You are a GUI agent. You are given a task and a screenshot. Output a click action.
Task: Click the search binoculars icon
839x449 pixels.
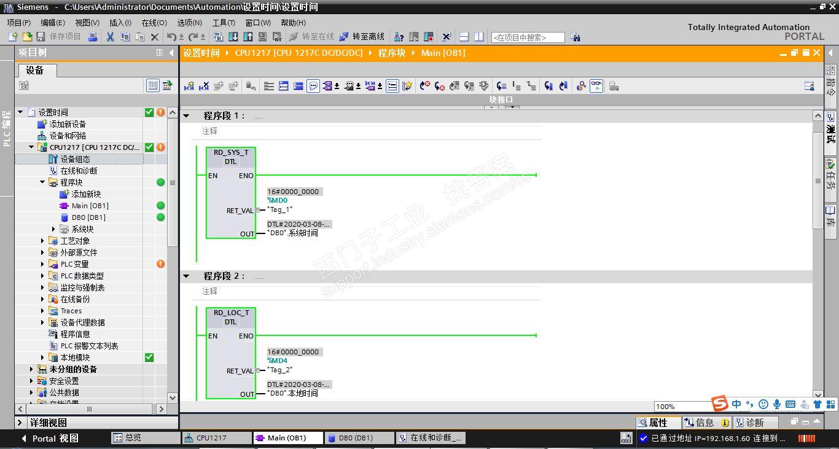pos(575,37)
